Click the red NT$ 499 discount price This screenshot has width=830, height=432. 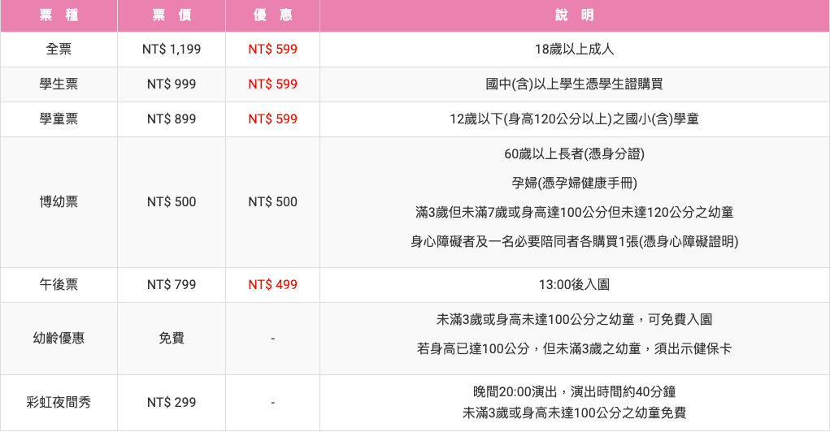pyautogui.click(x=272, y=284)
